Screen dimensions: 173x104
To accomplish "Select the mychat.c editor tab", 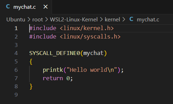I will (x=26, y=7).
